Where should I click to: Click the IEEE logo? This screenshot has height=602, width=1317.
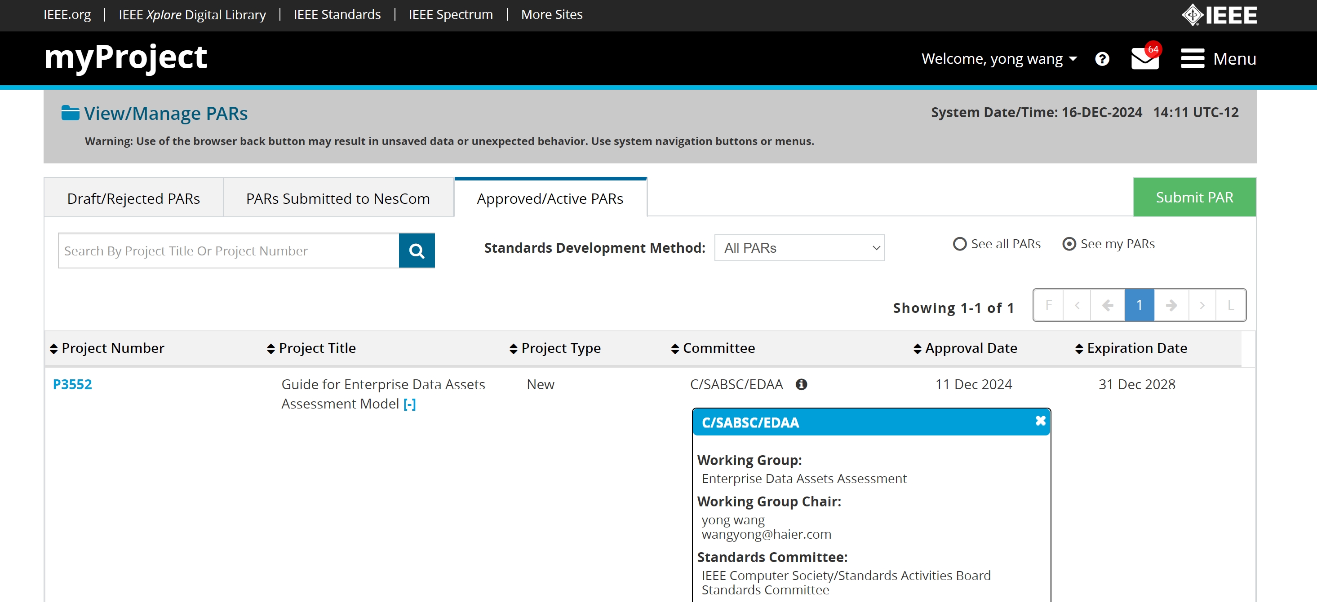coord(1219,15)
